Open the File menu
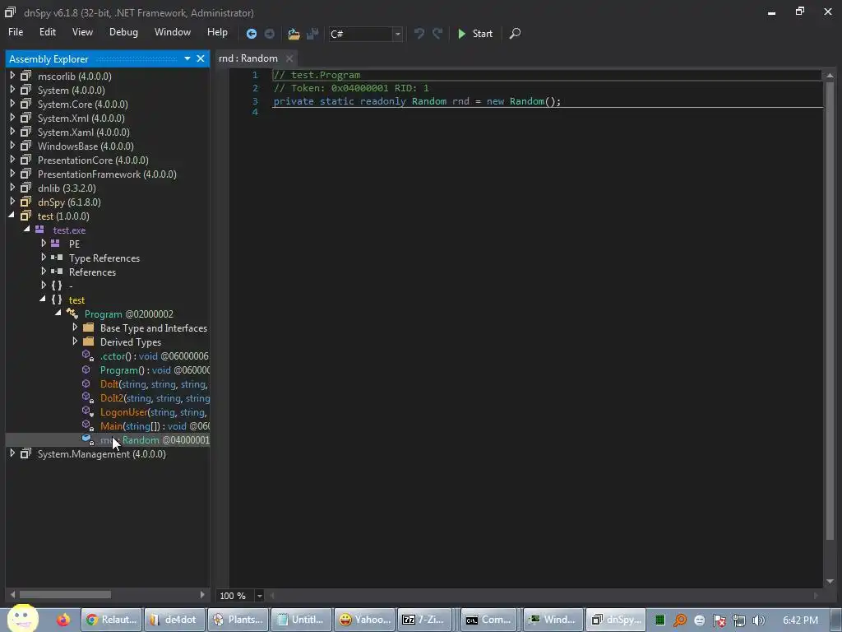Viewport: 842px width, 632px height. tap(16, 32)
